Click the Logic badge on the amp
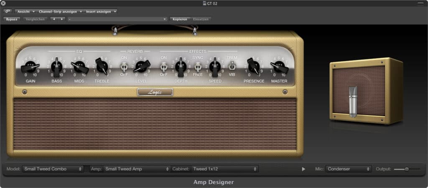This screenshot has height=188, width=428. pos(155,92)
